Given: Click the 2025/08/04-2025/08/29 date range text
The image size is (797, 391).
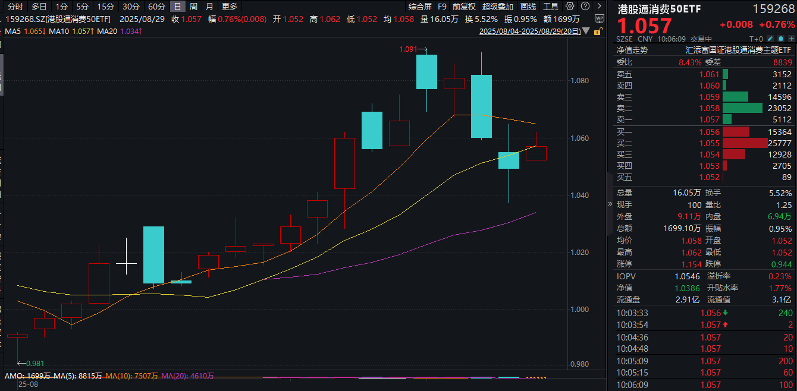Looking at the screenshot, I should (530, 31).
